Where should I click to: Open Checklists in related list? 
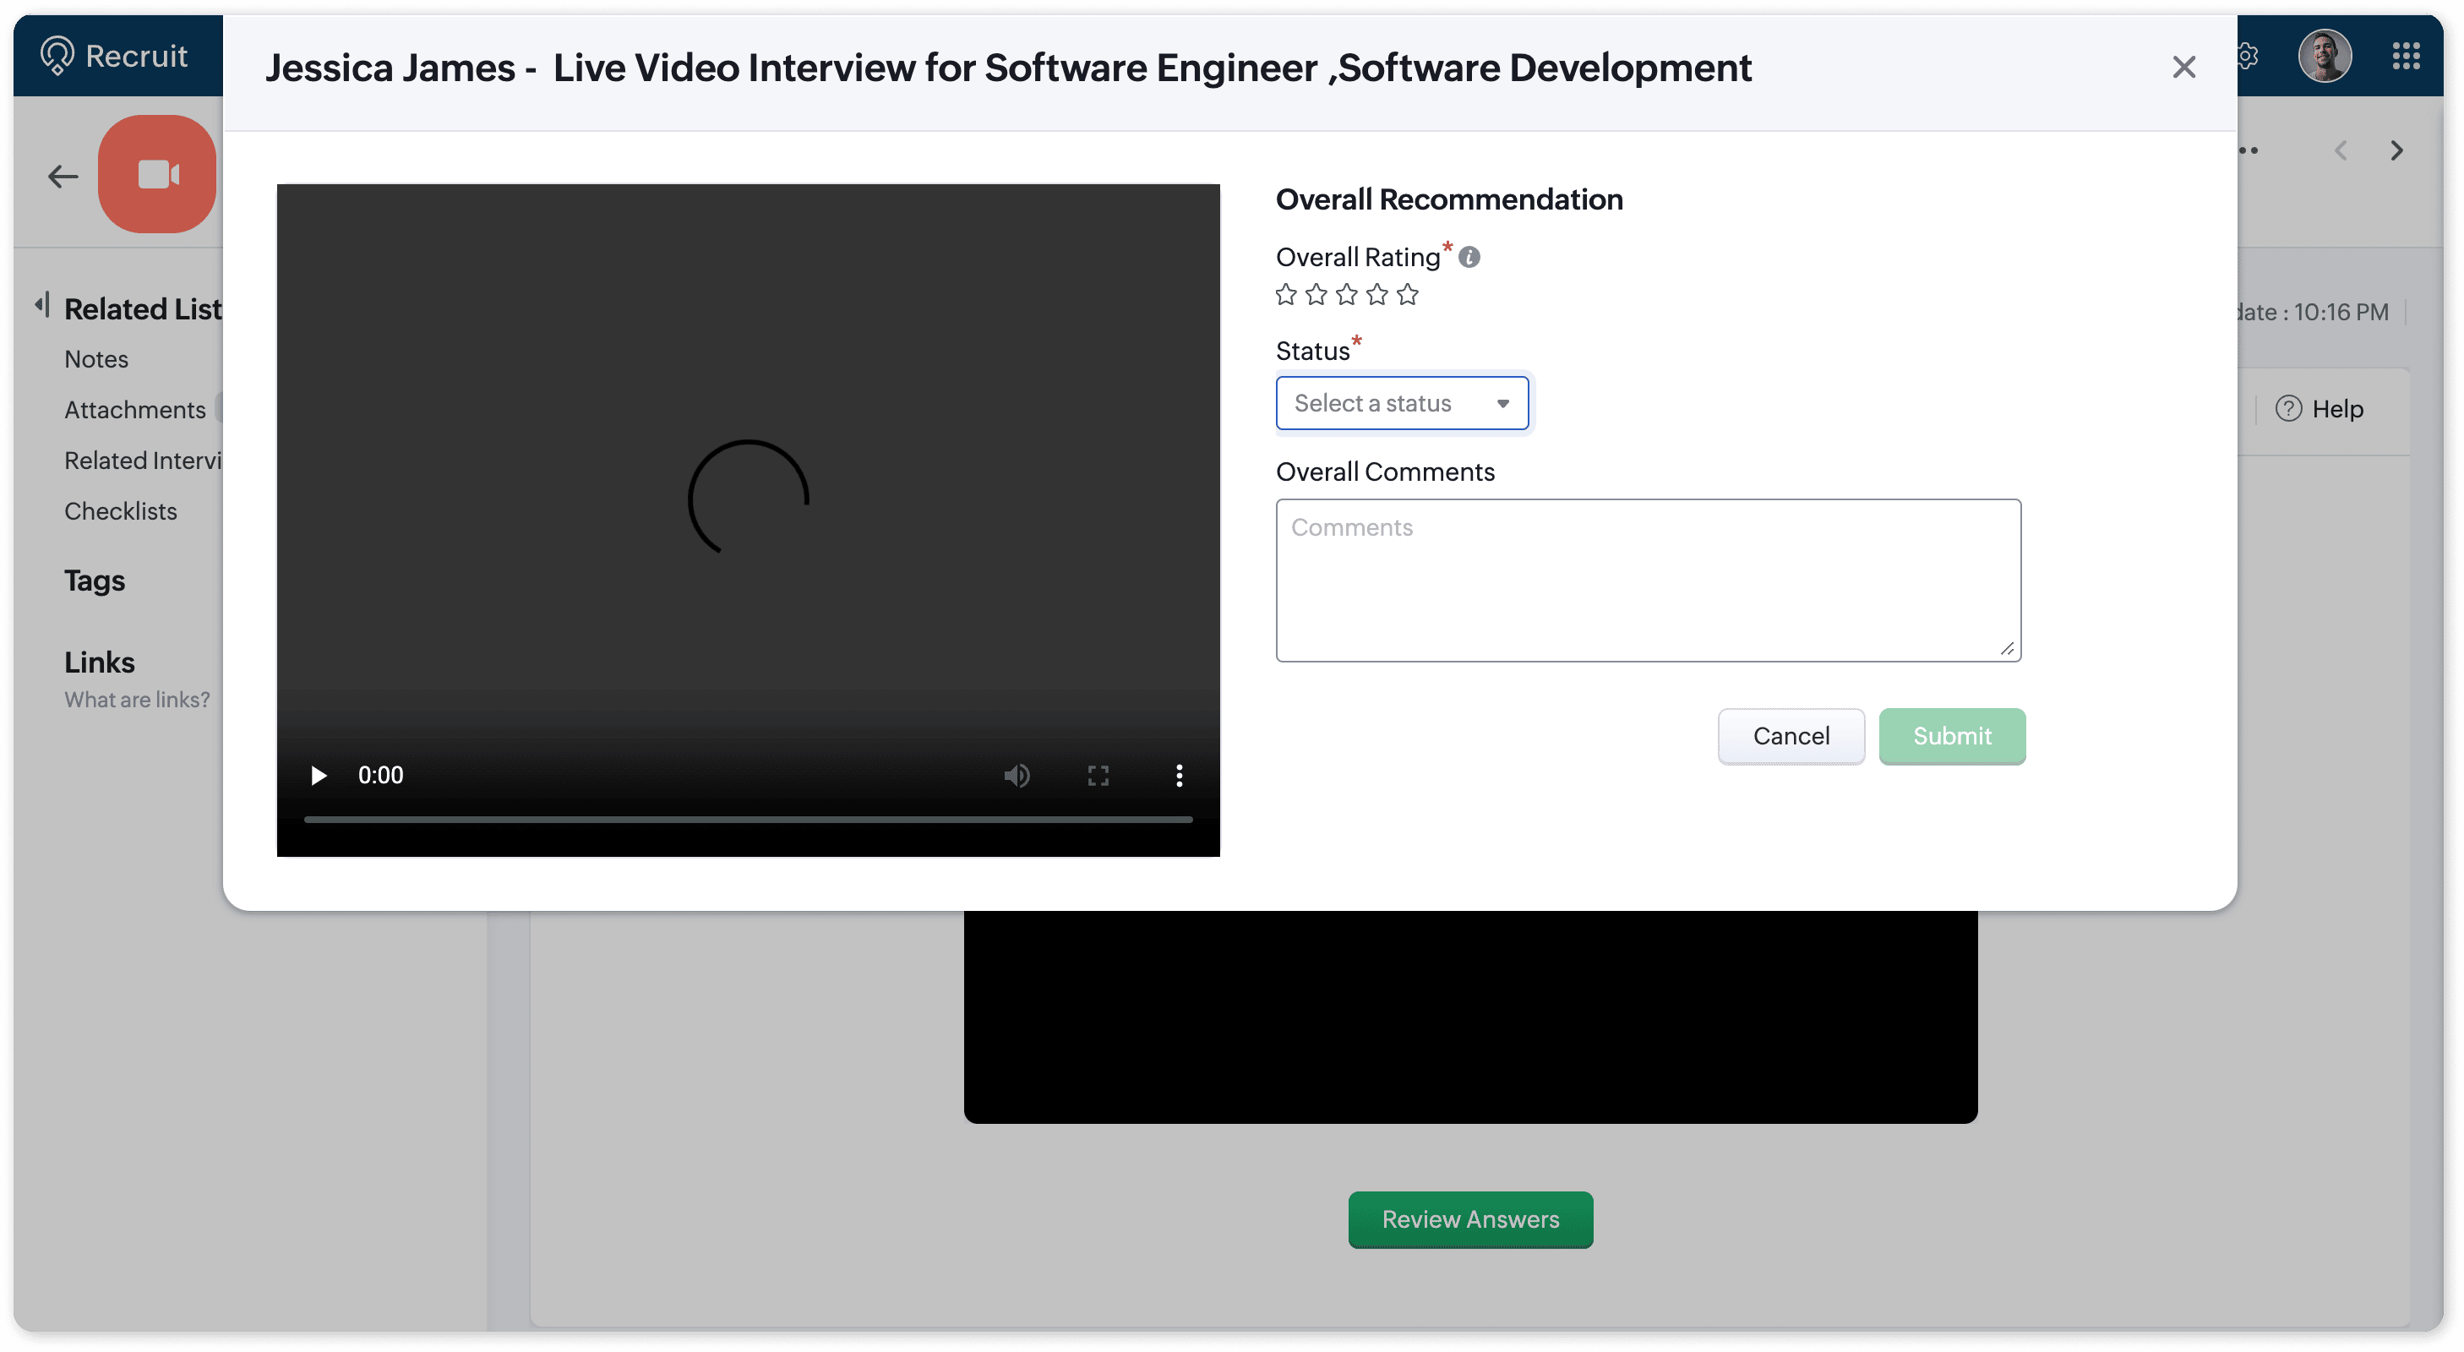click(121, 511)
